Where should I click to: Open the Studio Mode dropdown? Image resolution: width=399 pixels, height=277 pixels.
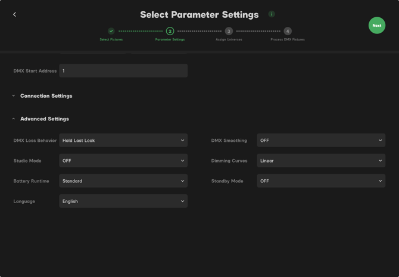[123, 161]
